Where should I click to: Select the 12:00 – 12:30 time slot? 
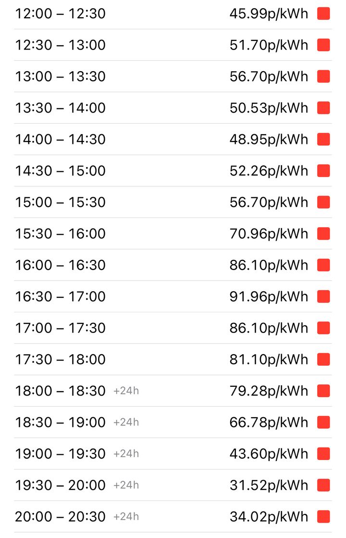click(173, 14)
